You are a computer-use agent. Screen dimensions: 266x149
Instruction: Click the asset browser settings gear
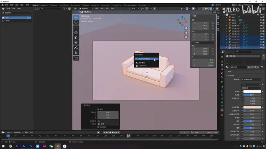coord(69,8)
